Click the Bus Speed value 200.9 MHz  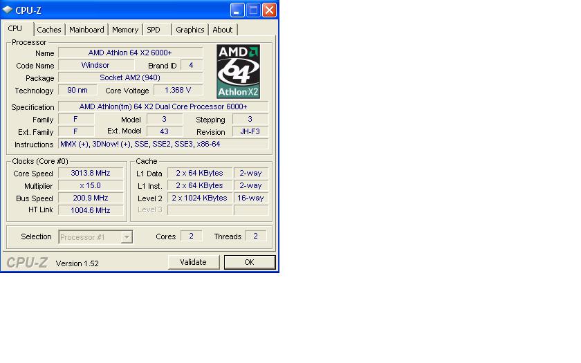coord(91,198)
